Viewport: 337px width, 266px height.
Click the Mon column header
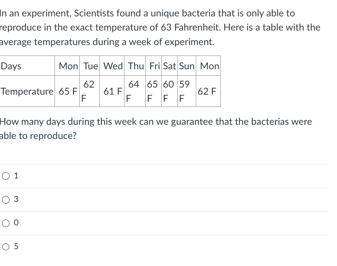(68, 66)
